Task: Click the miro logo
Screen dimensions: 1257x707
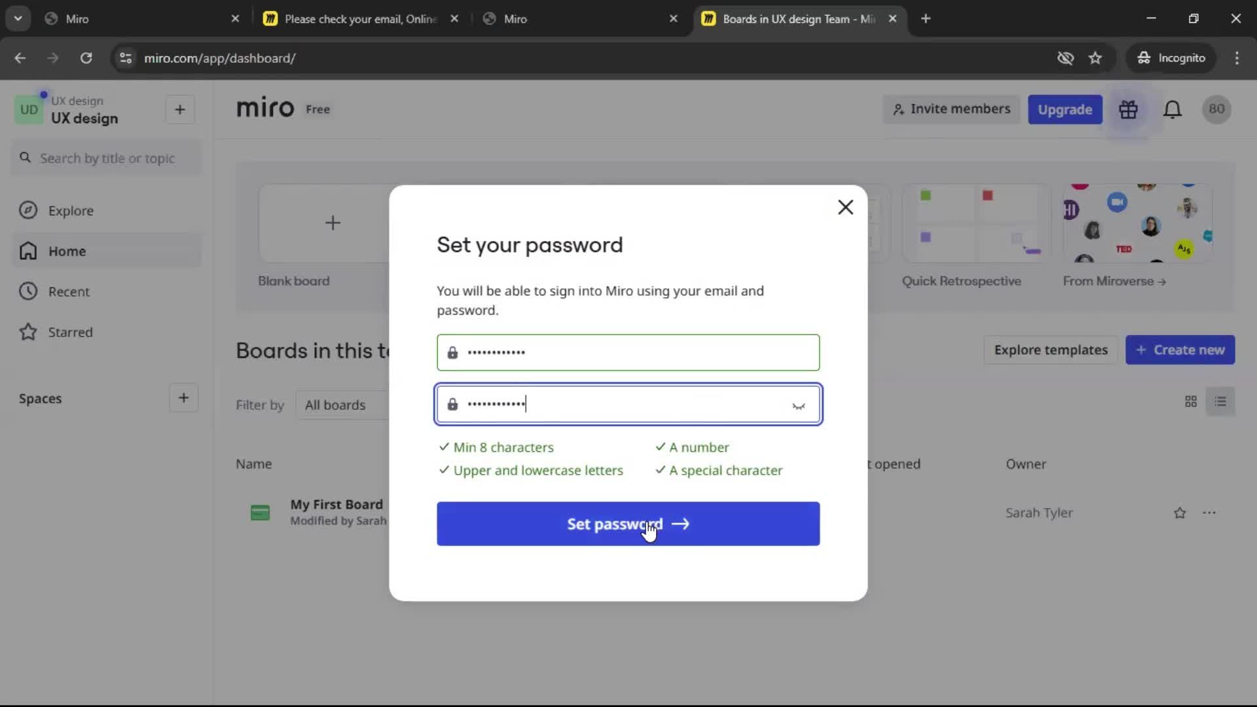Action: [x=264, y=109]
